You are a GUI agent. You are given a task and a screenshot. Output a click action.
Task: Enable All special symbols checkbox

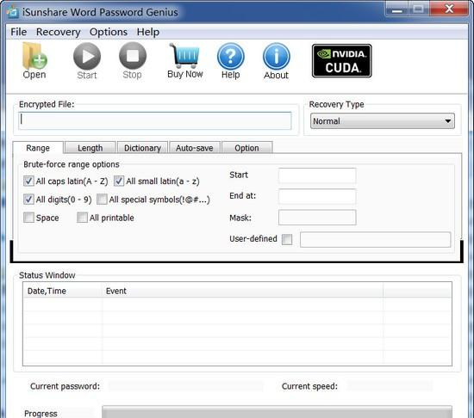pyautogui.click(x=102, y=200)
